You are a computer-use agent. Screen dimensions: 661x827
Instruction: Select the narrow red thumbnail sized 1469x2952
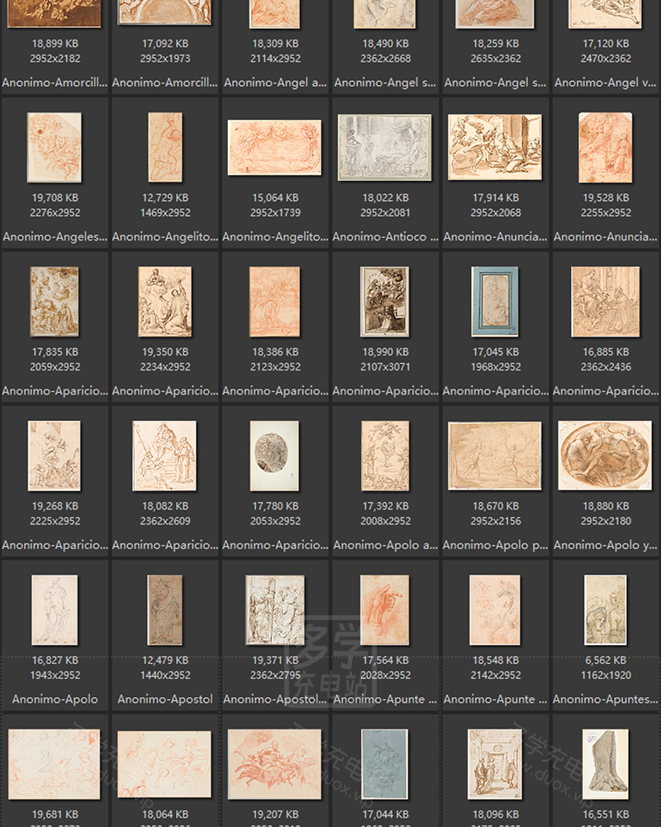(165, 147)
